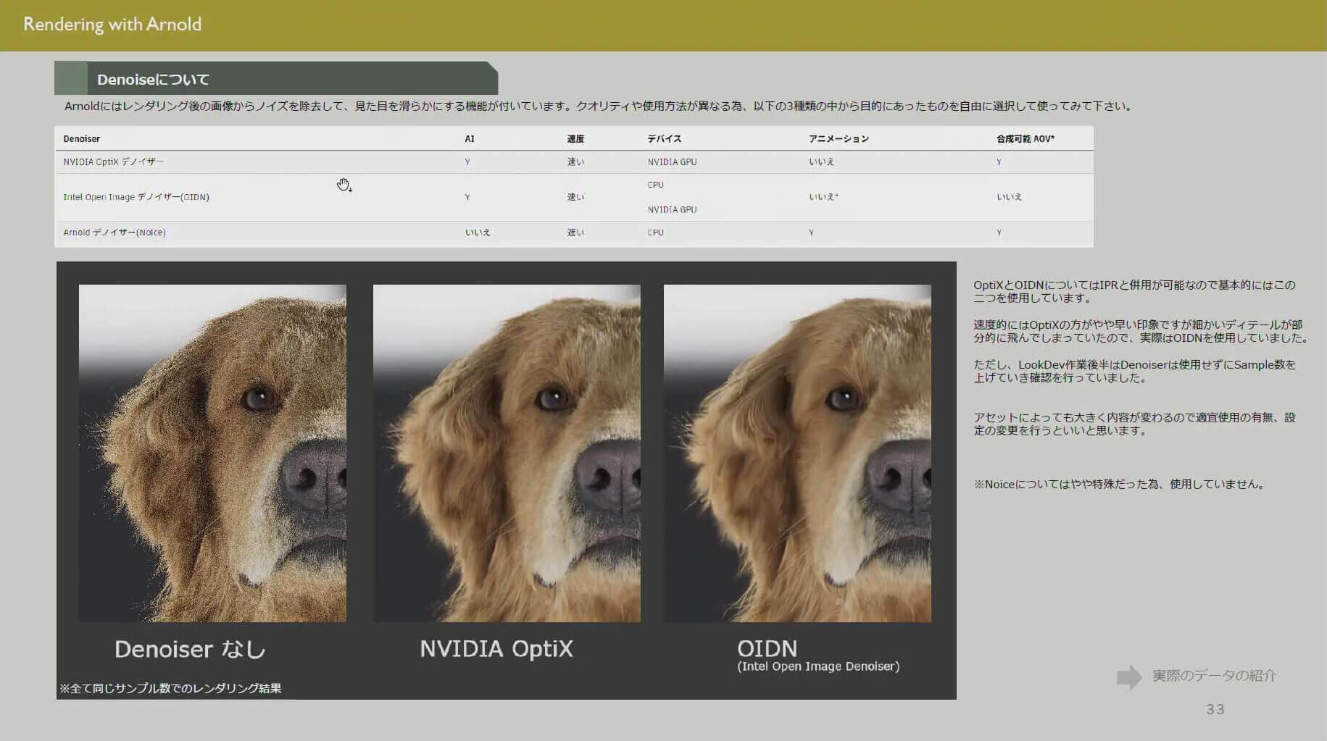Click the 'AI' column header
This screenshot has height=741, width=1327.
(470, 138)
